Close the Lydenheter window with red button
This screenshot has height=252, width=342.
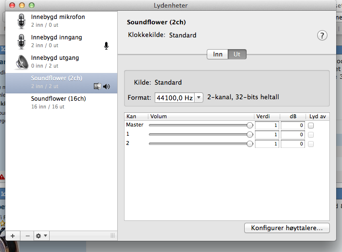[12, 5]
